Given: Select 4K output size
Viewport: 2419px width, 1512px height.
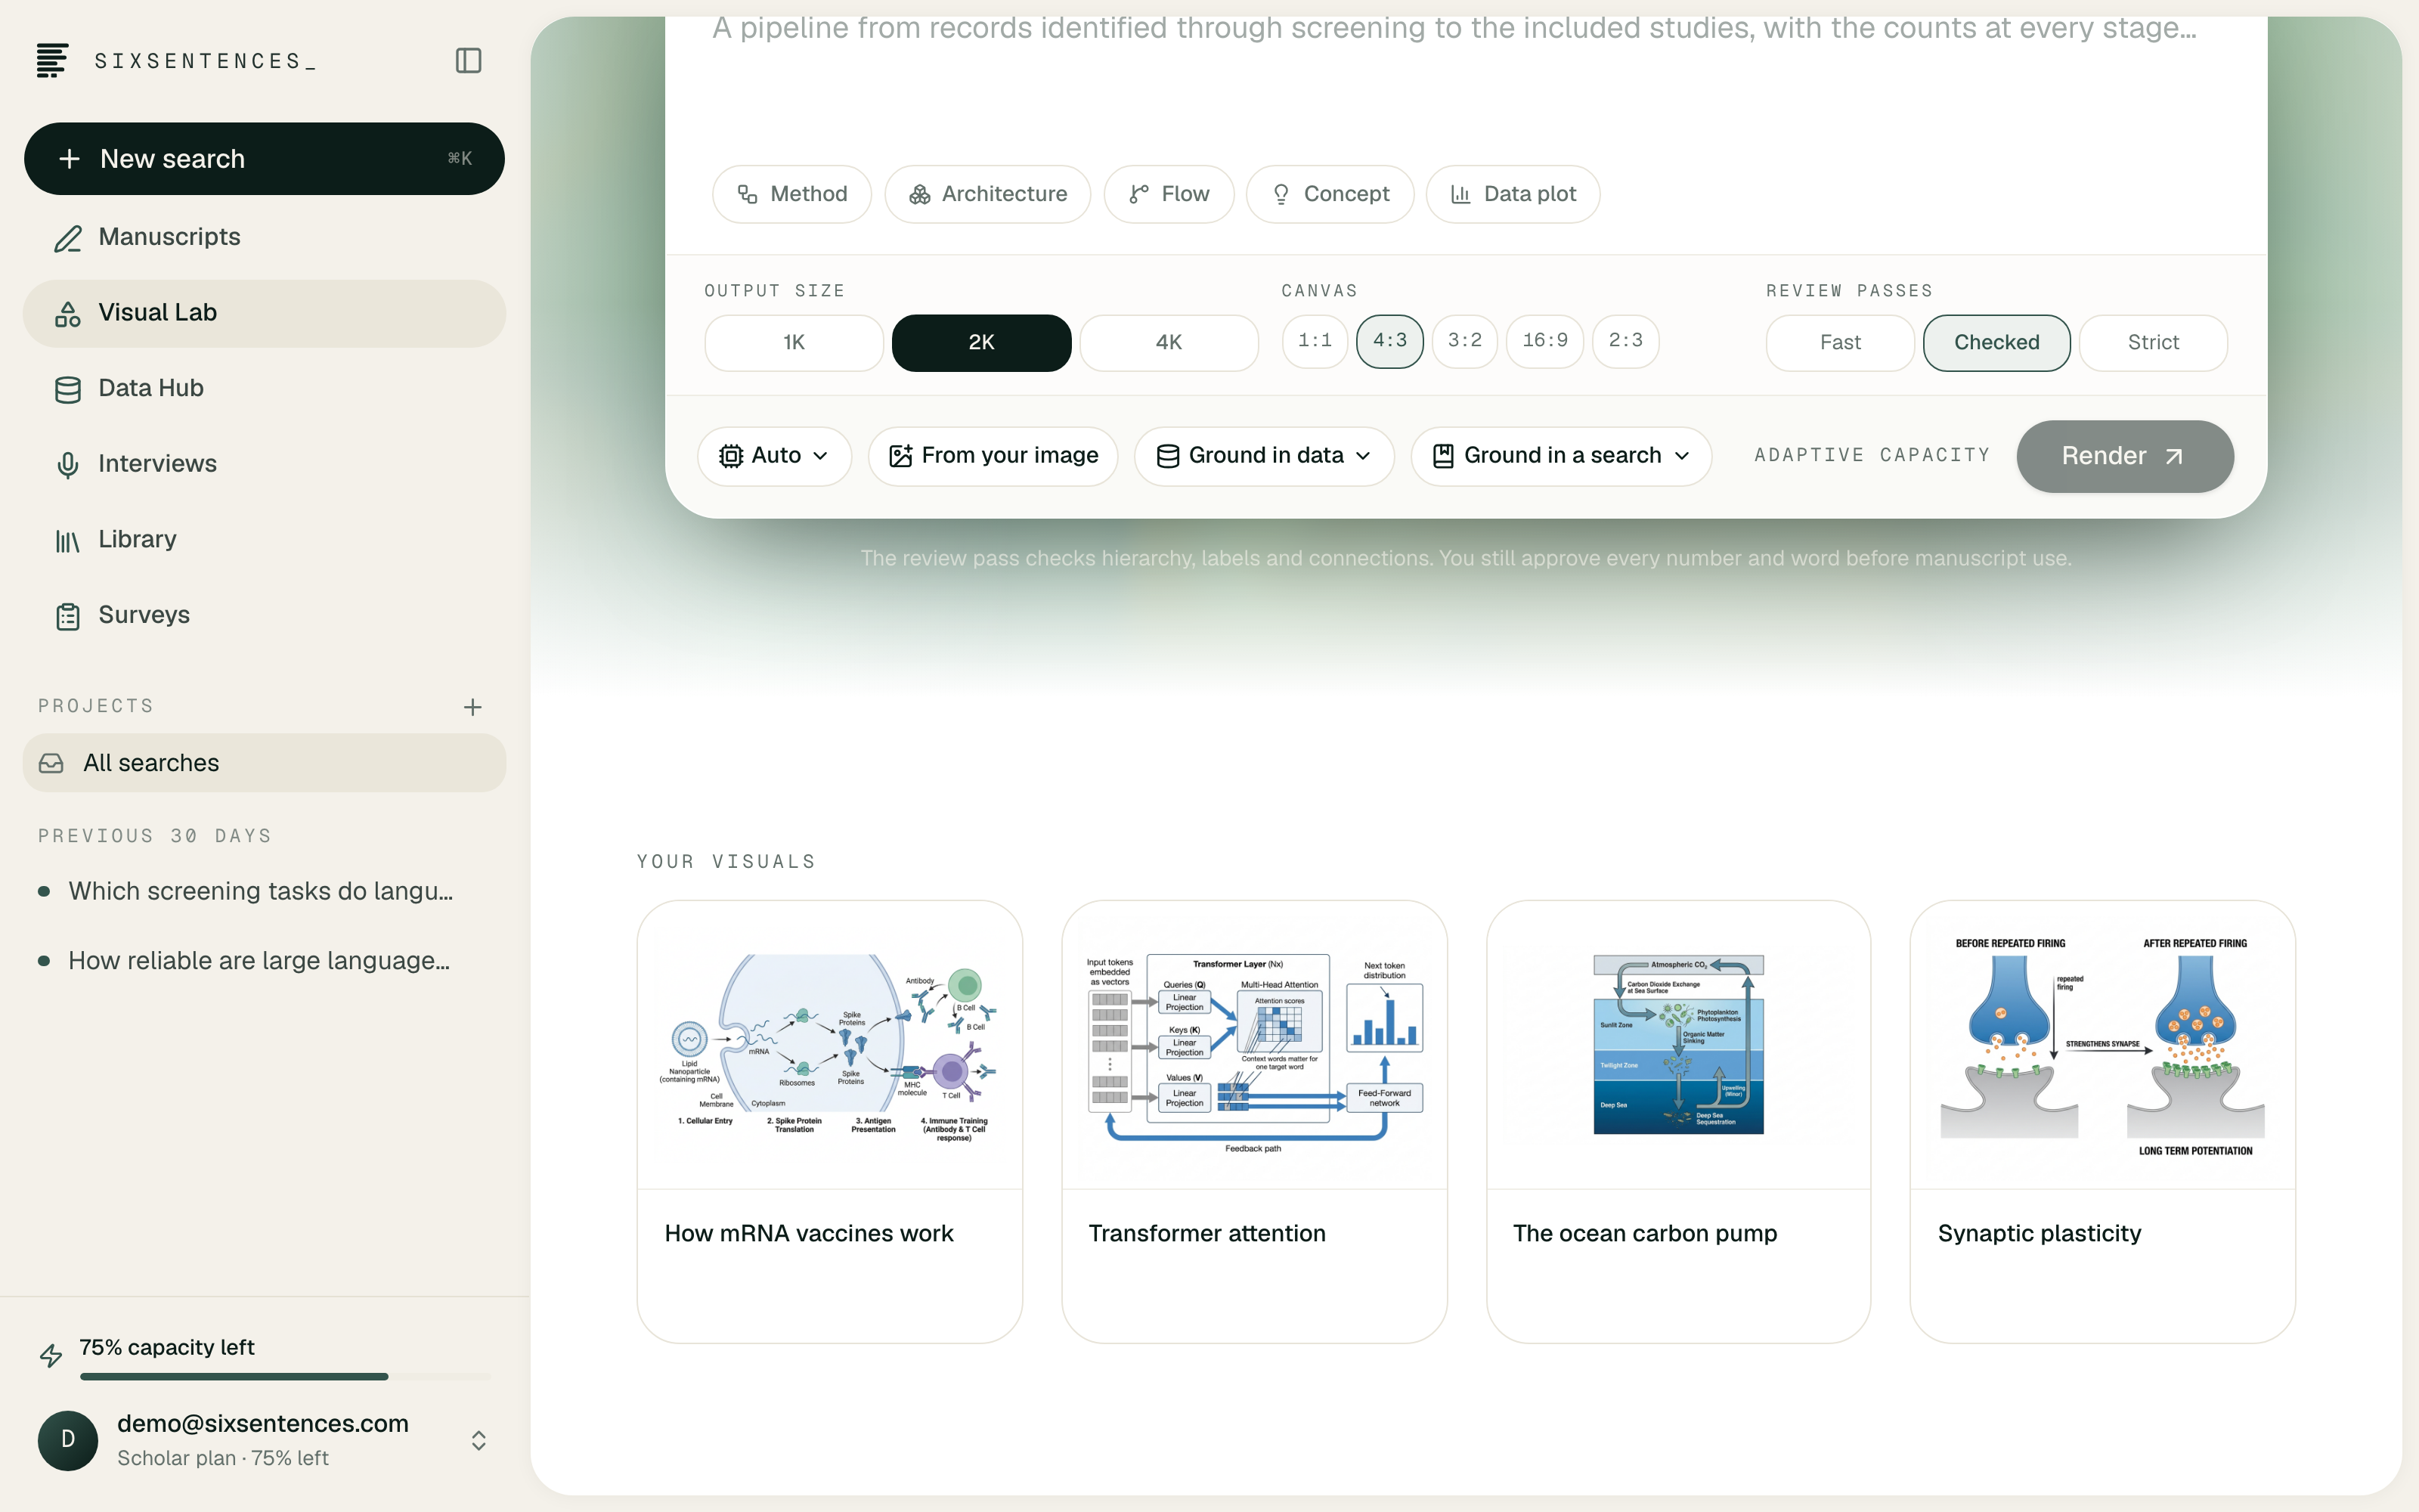Looking at the screenshot, I should (1169, 343).
